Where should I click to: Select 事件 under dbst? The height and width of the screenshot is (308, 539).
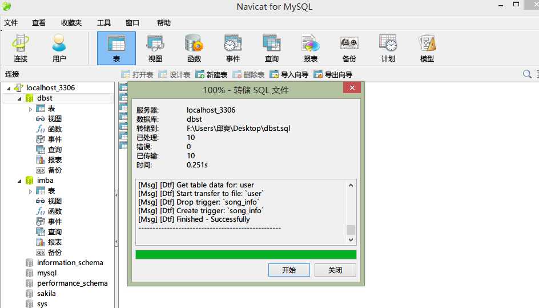pyautogui.click(x=55, y=139)
